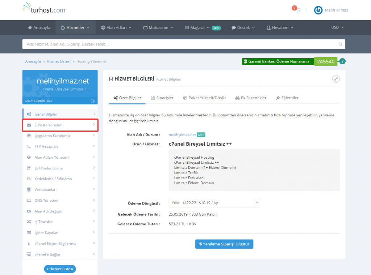Viewport: 371px width, 275px height.
Task: Open Uygulama Kurulumu WordPress item
Action: coord(60,136)
